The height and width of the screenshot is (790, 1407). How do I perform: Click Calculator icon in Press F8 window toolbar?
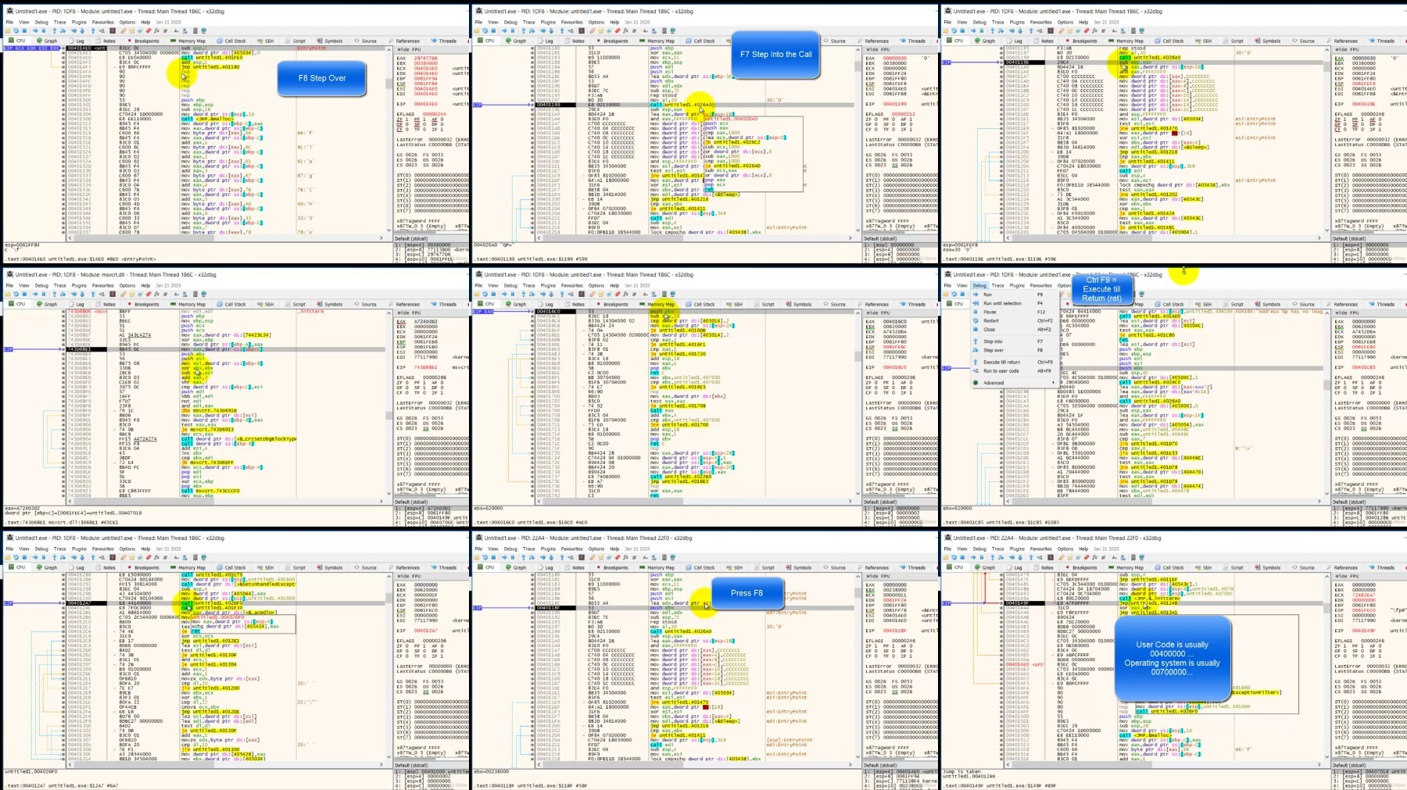tap(664, 557)
